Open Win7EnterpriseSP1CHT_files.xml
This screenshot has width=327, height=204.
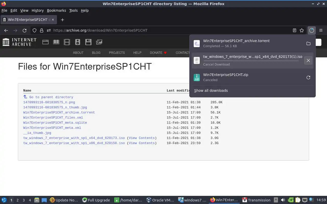tap(53, 118)
